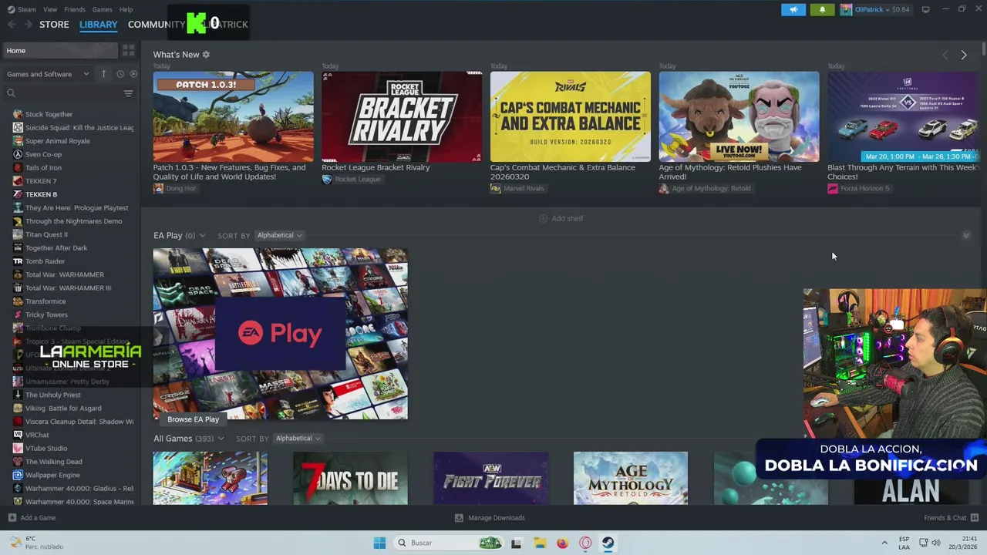Open advanced filter options icon in sidebar
Screen dimensions: 987x555
pos(128,93)
